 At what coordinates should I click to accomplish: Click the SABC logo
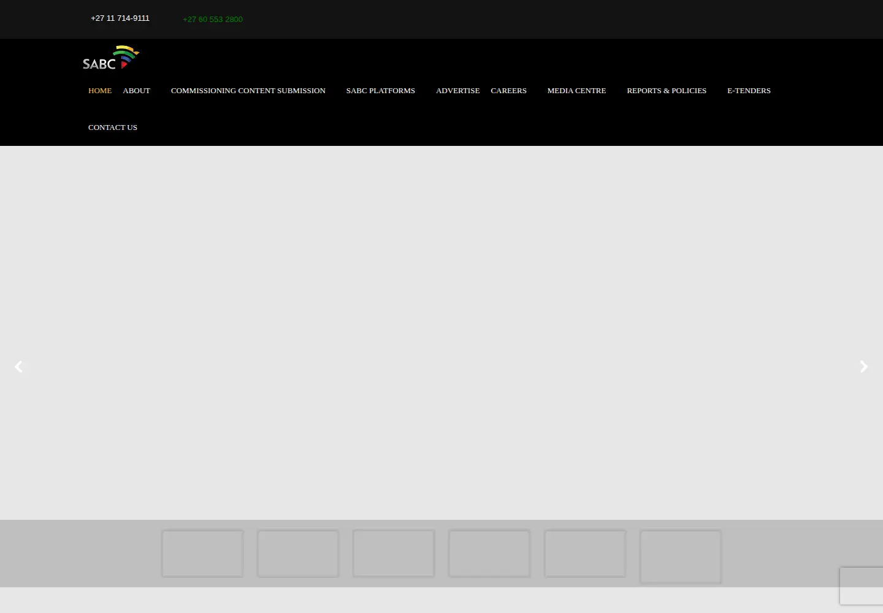coord(111,58)
